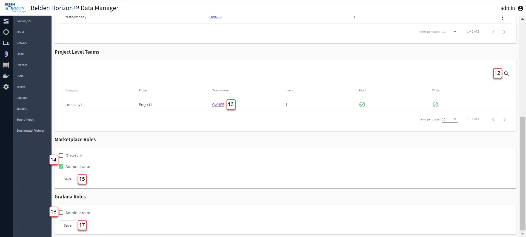This screenshot has height=237, width=526.
Task: Click Company column header
Action: point(72,90)
